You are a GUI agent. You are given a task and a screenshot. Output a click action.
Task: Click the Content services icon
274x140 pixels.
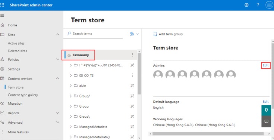click(x=2, y=79)
